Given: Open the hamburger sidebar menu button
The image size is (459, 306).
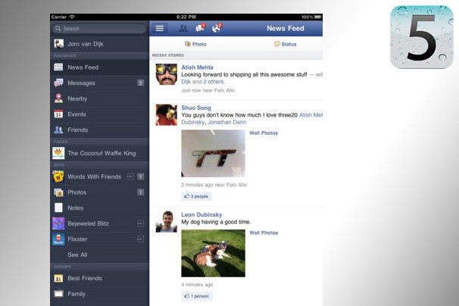Looking at the screenshot, I should 159,28.
